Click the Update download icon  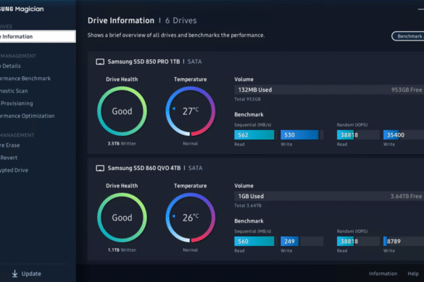pos(15,273)
